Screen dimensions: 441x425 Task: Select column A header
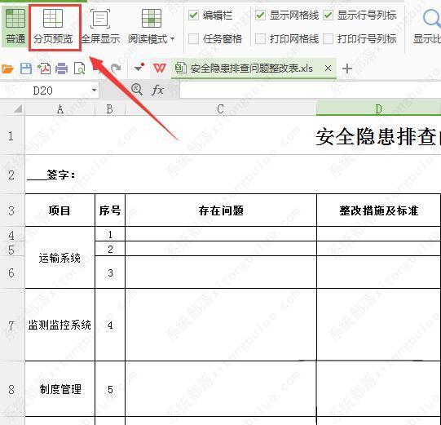coord(60,109)
